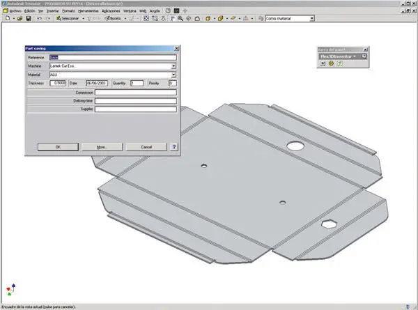This screenshot has height=310, width=418.
Task: Click the Supplier input field
Action: coord(136,109)
